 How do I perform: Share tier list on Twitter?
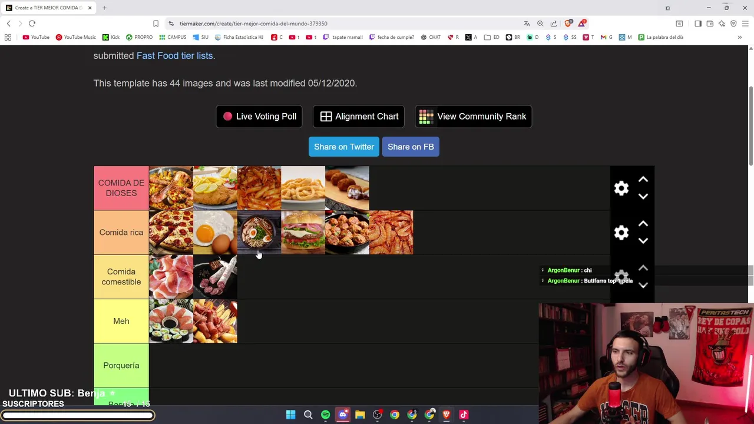[x=344, y=147]
